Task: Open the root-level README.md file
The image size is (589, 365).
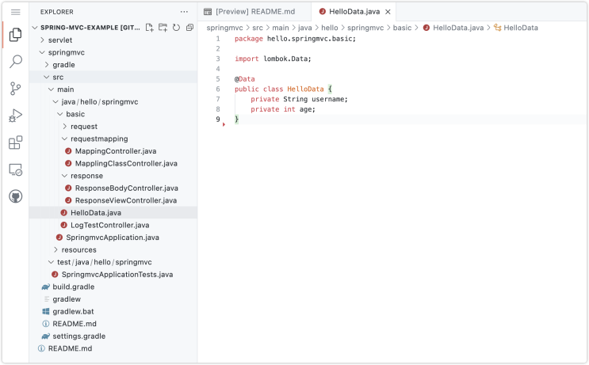Action: pyautogui.click(x=113, y=348)
